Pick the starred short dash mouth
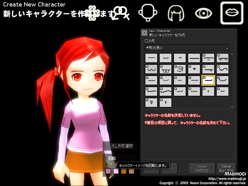248x186 pixels. (x=180, y=80)
